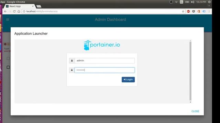Click the clock showing 10:23 PM
Image resolution: width=220 pixels, height=123 pixels.
click(201, 2)
